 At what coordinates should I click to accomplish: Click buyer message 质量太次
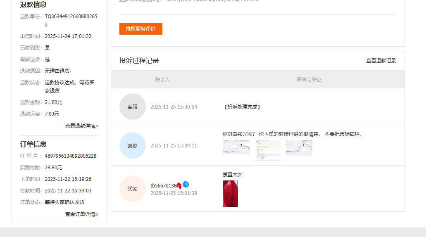[232, 175]
